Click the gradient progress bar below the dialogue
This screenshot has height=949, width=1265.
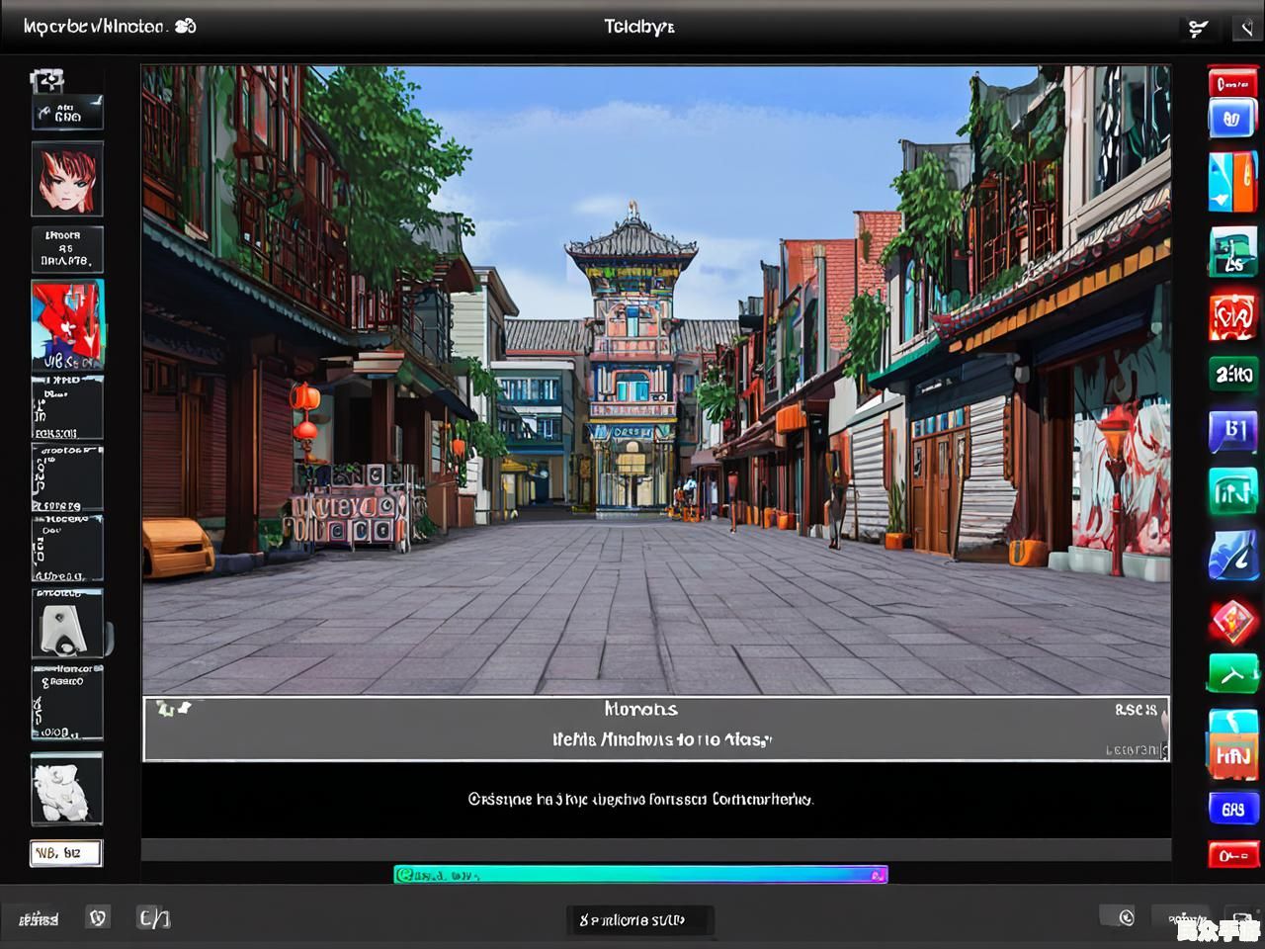(640, 874)
